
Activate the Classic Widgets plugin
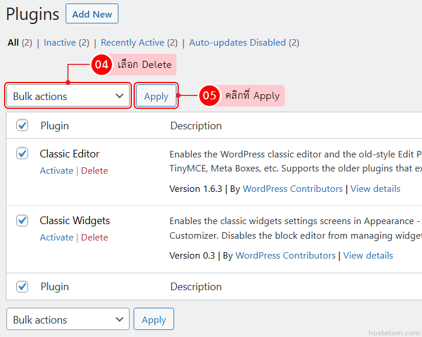point(56,238)
